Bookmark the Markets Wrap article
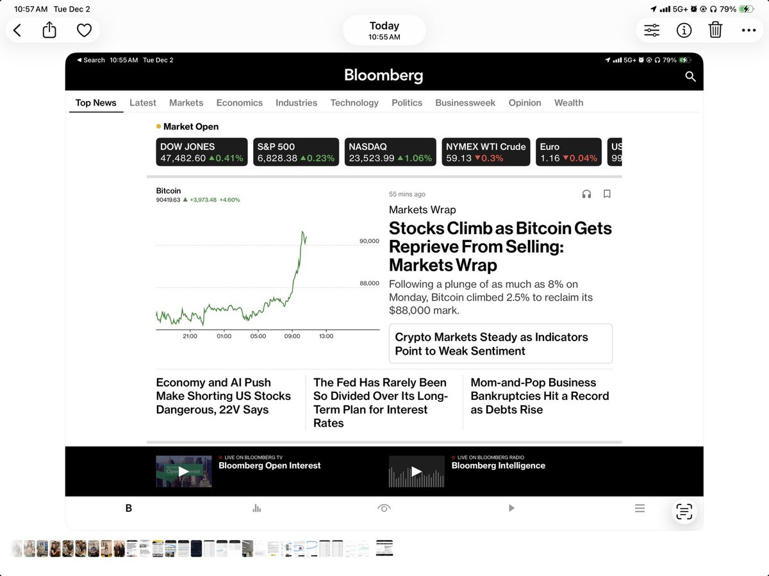769x576 pixels. (x=607, y=194)
